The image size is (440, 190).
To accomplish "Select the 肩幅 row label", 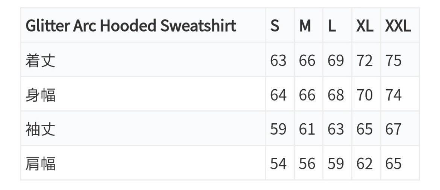I will (x=40, y=164).
